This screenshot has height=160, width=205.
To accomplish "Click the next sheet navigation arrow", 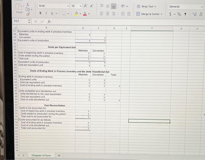I will click(23, 155).
